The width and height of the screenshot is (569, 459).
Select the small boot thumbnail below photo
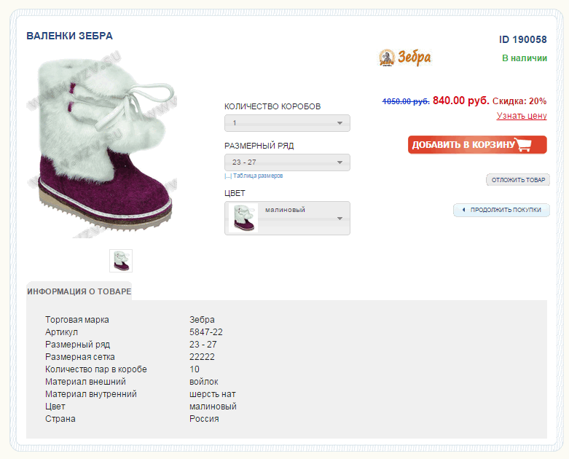[x=121, y=260]
